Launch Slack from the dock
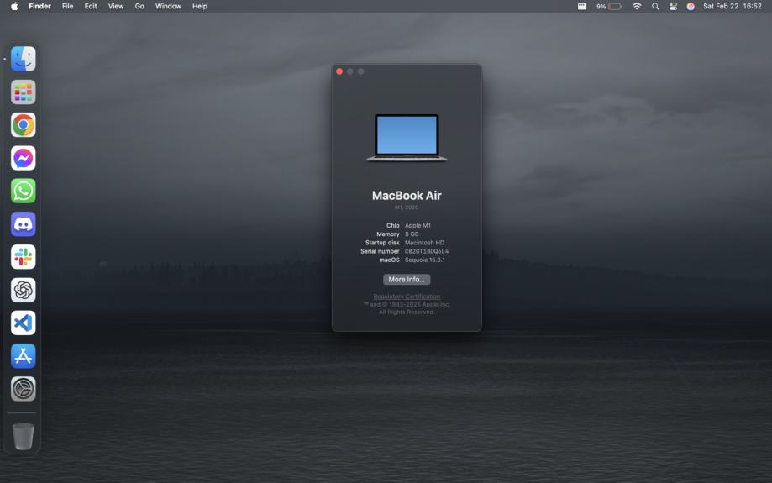Screen dimensions: 772x483 pos(24,256)
